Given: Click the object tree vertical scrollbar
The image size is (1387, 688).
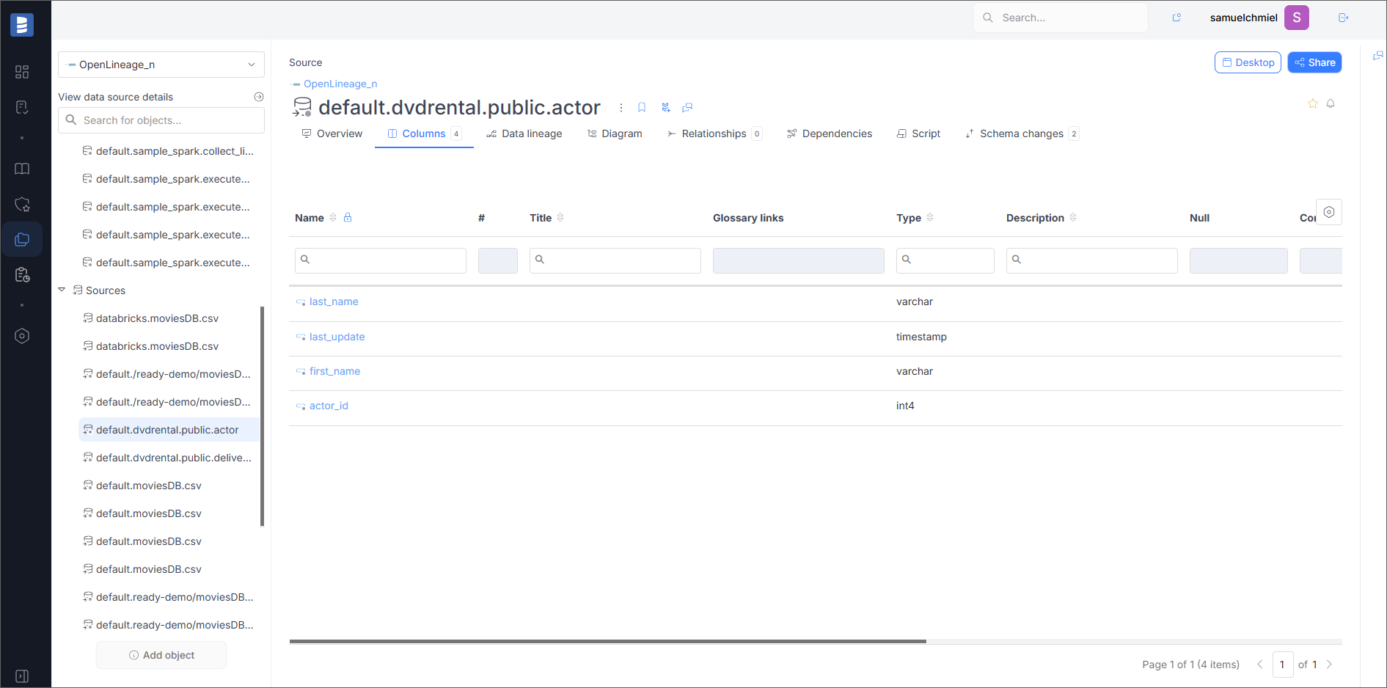Looking at the screenshot, I should point(262,416).
